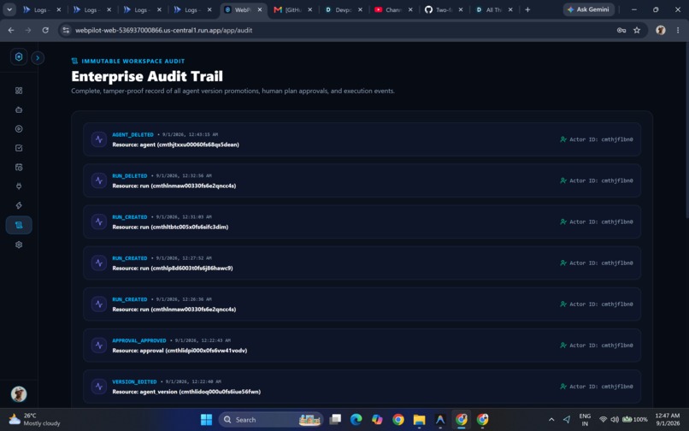
Task: Open the tab search dropdown arrow
Action: click(9, 9)
